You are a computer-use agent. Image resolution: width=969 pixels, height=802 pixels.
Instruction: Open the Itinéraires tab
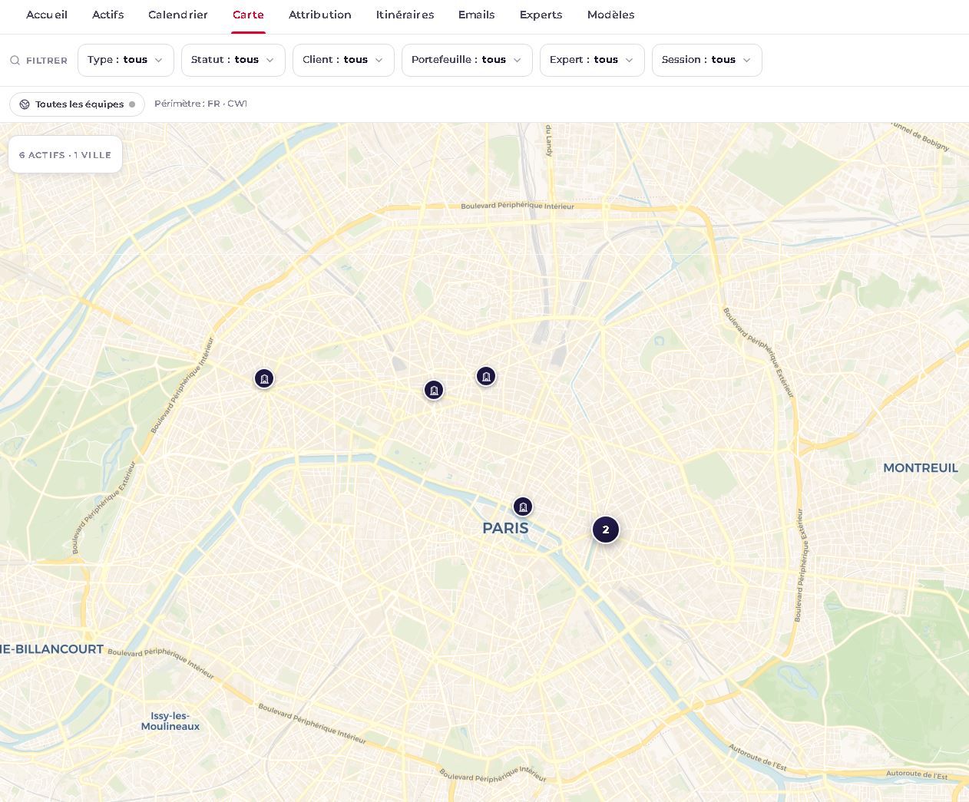click(x=405, y=15)
